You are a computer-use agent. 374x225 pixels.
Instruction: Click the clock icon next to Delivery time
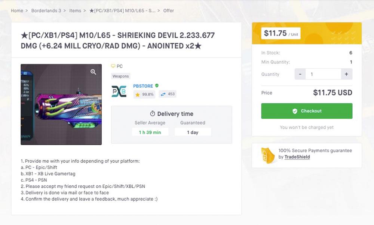pyautogui.click(x=152, y=113)
